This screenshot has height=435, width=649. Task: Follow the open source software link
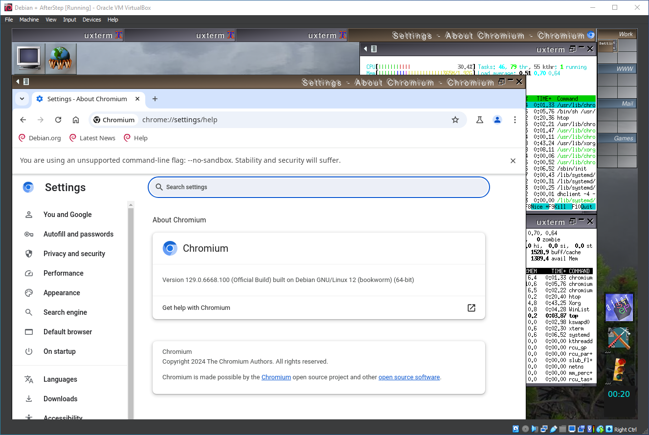(409, 377)
